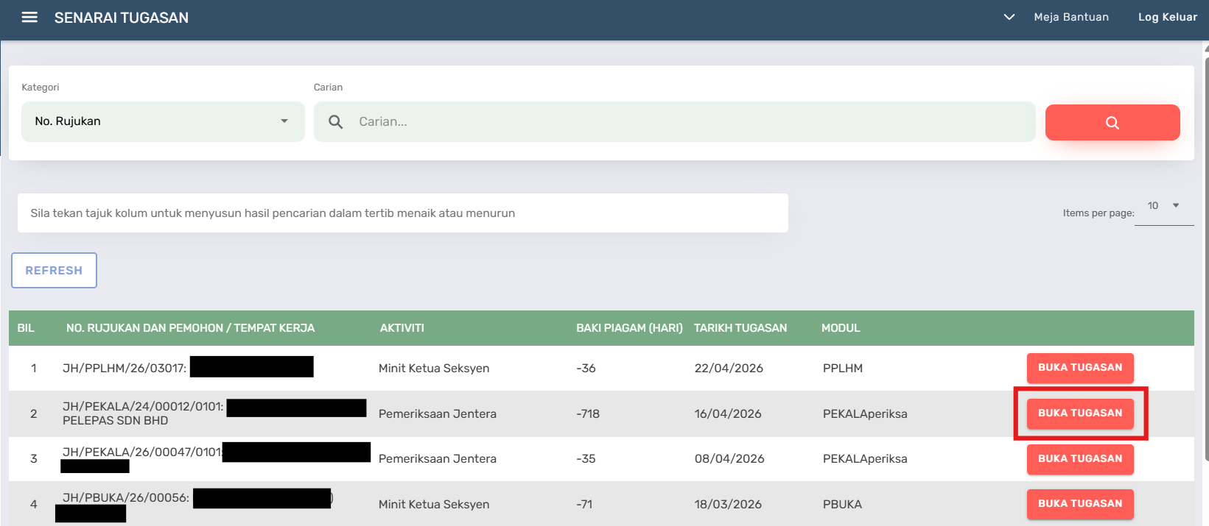Open the hamburger navigation menu
The height and width of the screenshot is (526, 1209).
[x=29, y=17]
